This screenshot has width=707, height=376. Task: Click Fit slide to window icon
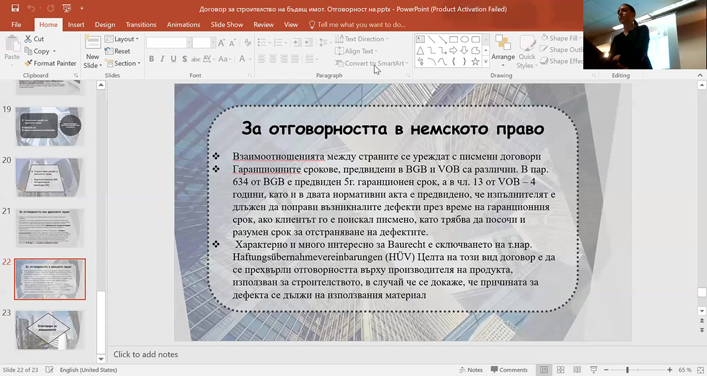(701, 370)
